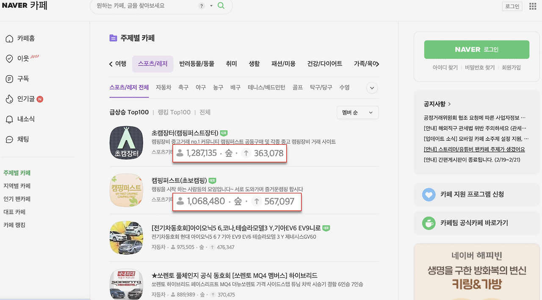Click the 인기글 flame icon
The height and width of the screenshot is (300, 542).
pos(9,99)
